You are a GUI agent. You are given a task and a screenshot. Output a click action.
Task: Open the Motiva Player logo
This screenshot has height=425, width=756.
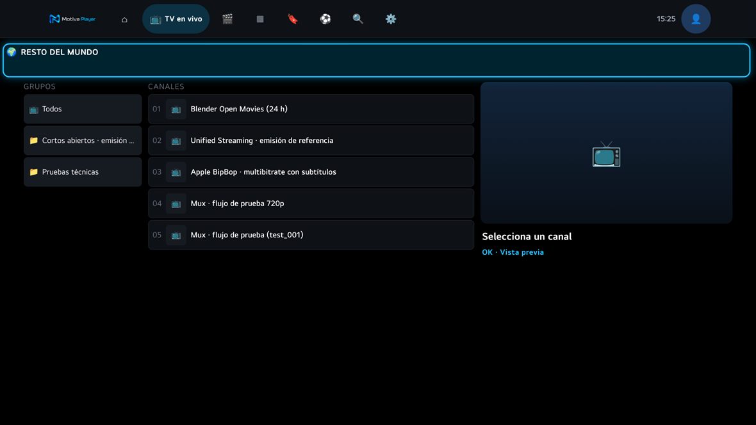click(x=72, y=19)
